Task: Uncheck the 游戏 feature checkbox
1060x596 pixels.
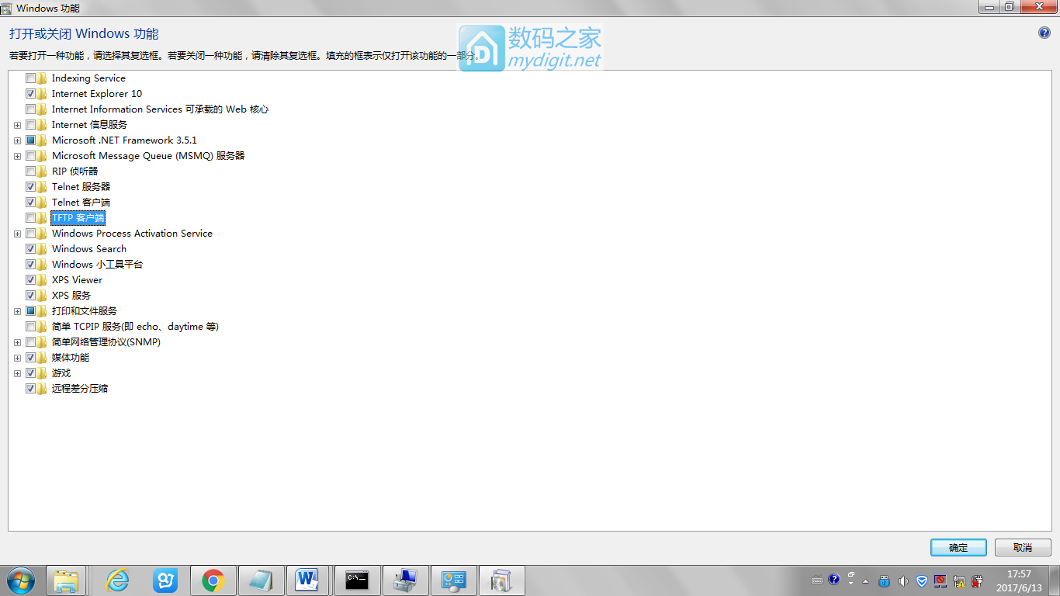Action: 31,373
